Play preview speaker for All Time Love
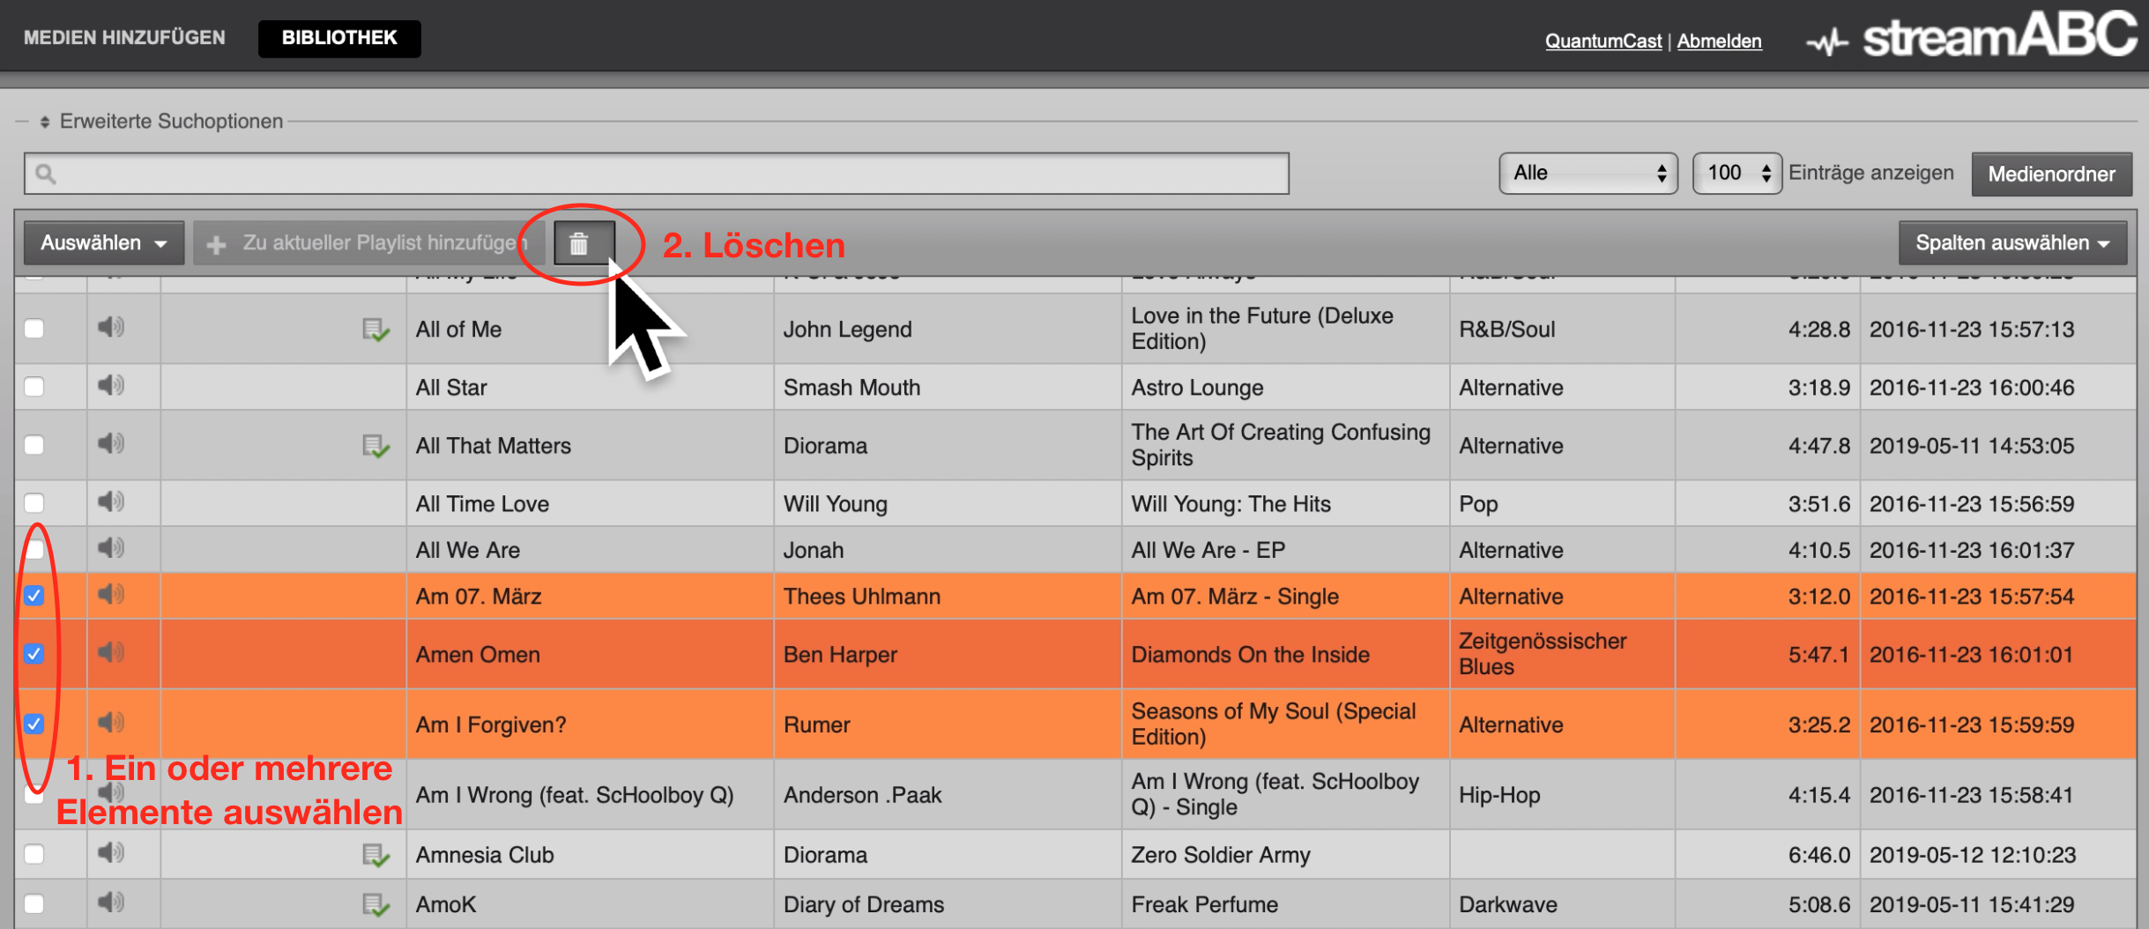 [111, 502]
